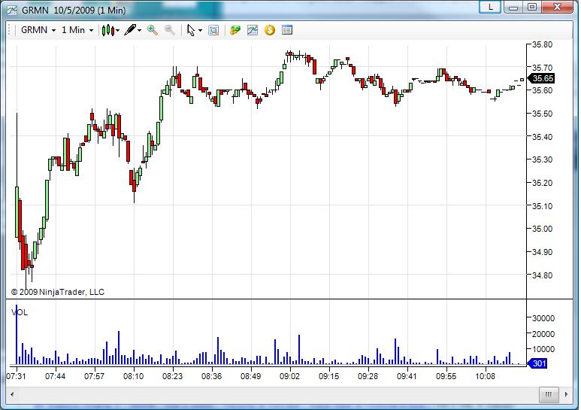The width and height of the screenshot is (581, 410).
Task: Expand the cursor mode dropdown arrow
Action: pyautogui.click(x=200, y=30)
